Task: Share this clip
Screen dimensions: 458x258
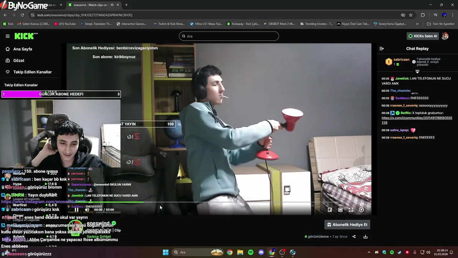Action: click(354, 236)
